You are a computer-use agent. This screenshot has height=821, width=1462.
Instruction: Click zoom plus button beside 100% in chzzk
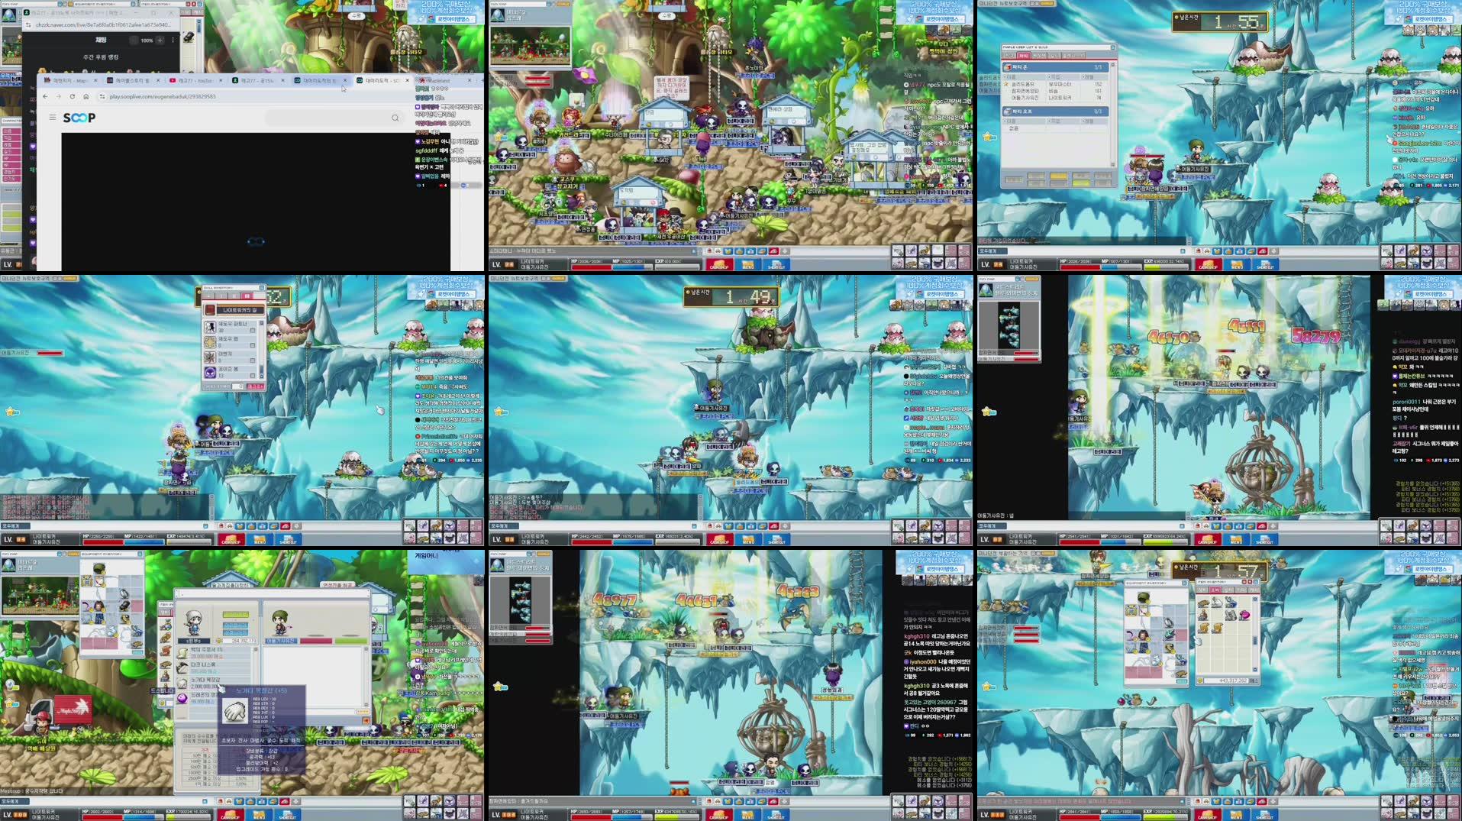(x=160, y=40)
